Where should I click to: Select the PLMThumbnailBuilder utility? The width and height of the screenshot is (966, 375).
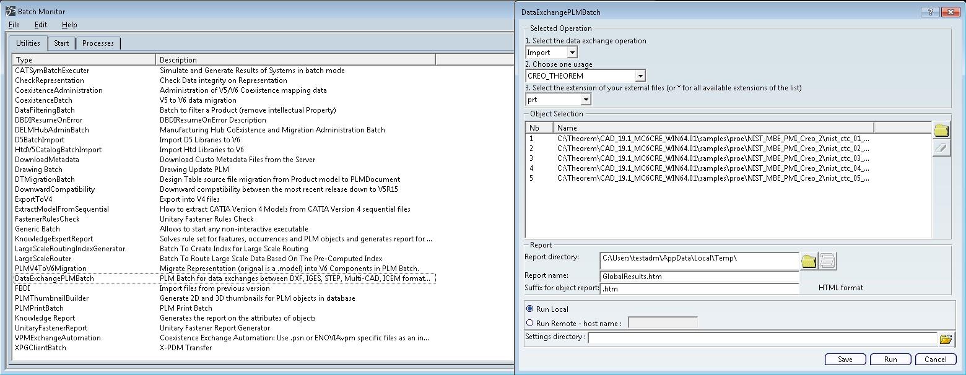pyautogui.click(x=52, y=298)
